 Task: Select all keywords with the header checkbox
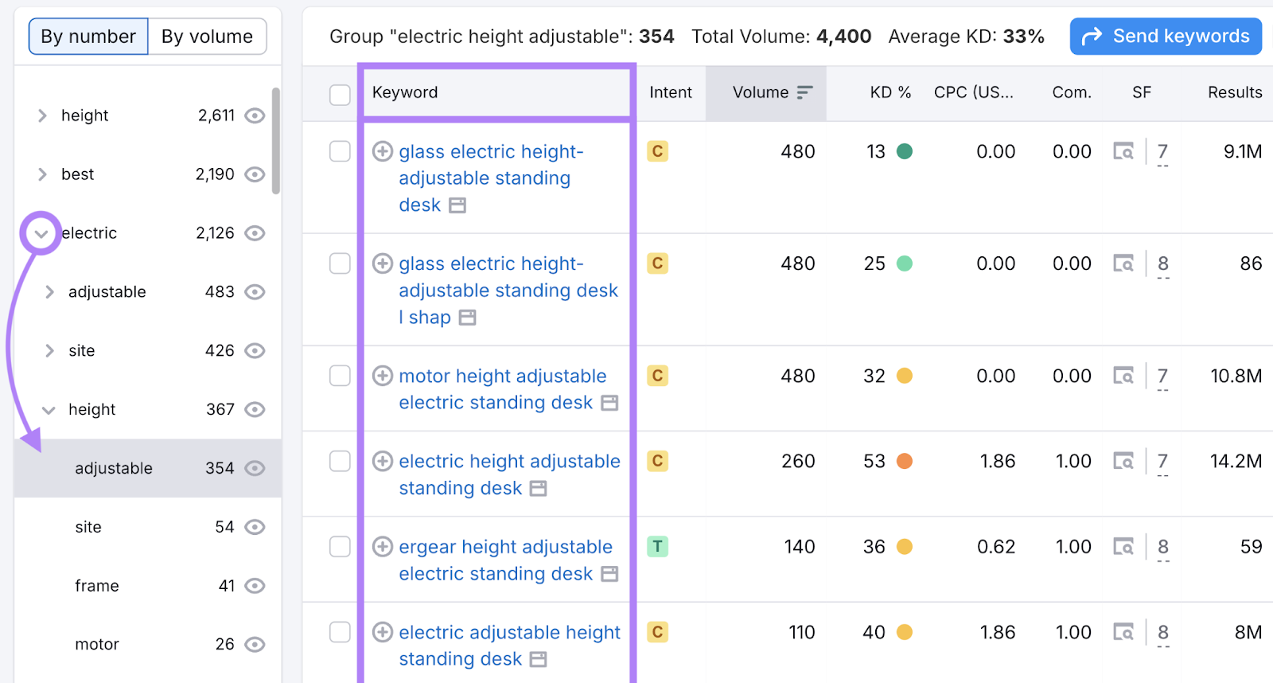tap(340, 93)
